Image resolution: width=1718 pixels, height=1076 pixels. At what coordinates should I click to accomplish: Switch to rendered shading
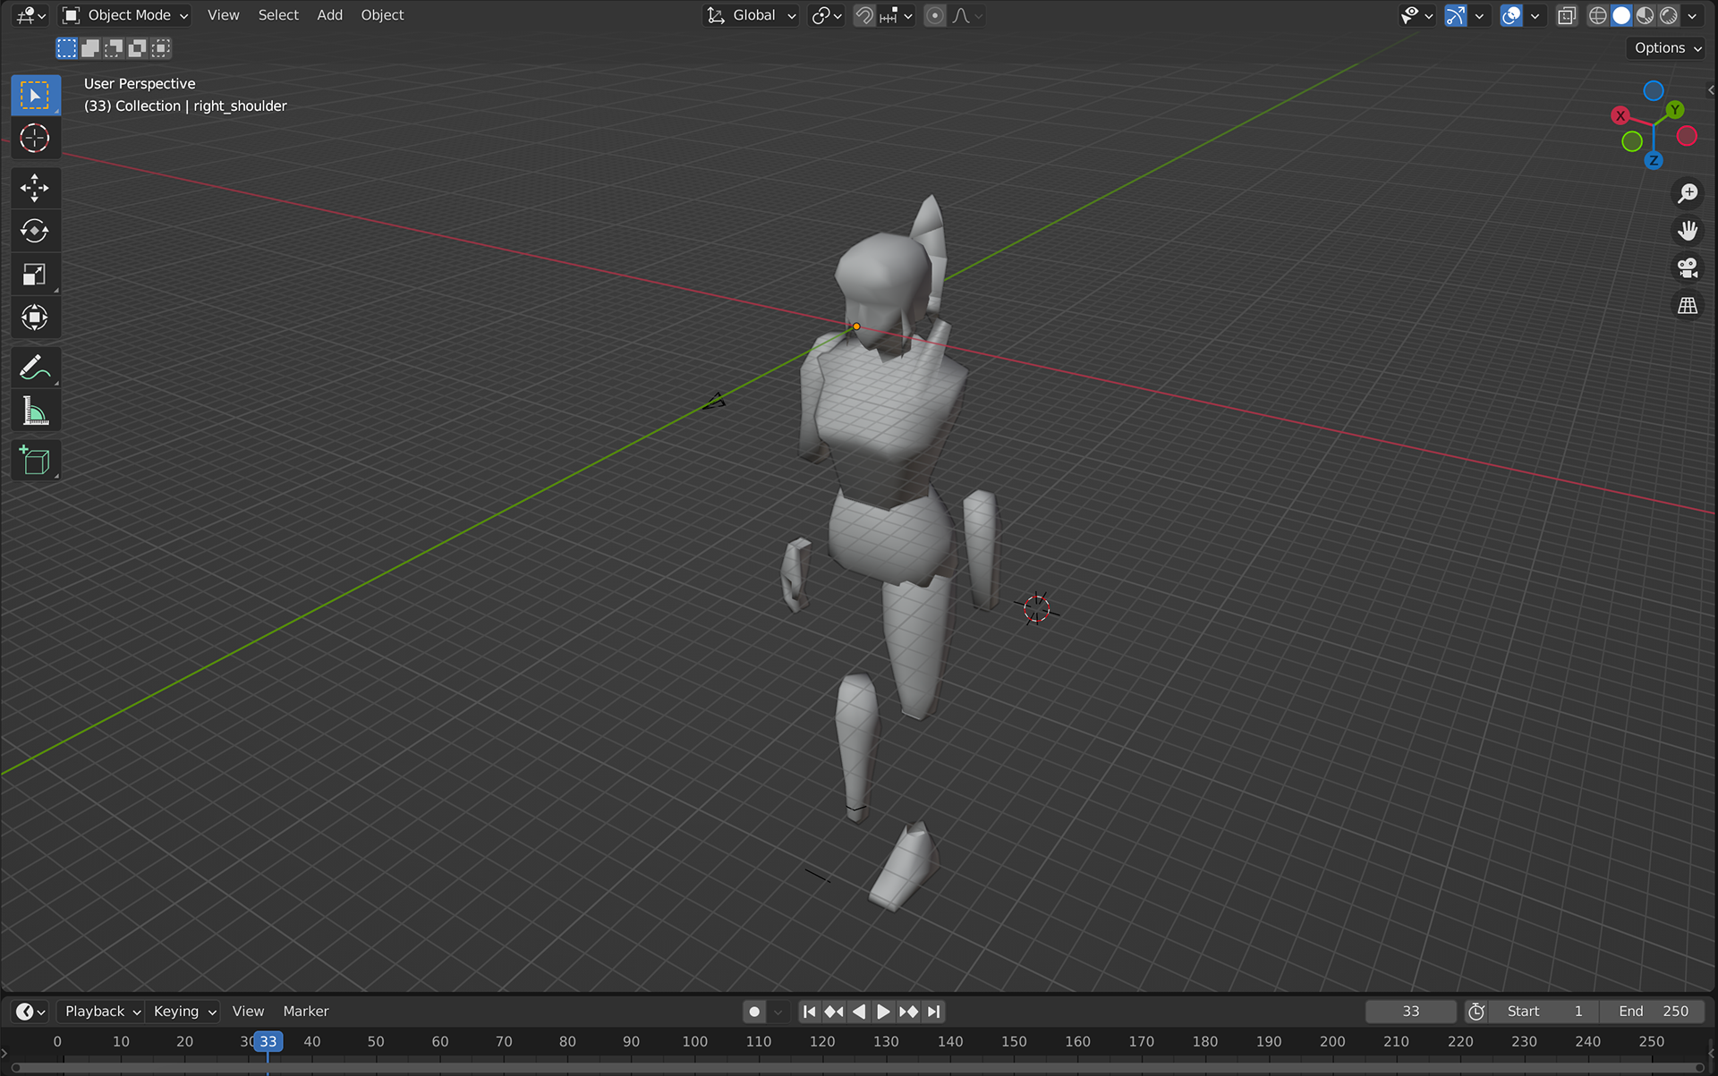pyautogui.click(x=1668, y=15)
